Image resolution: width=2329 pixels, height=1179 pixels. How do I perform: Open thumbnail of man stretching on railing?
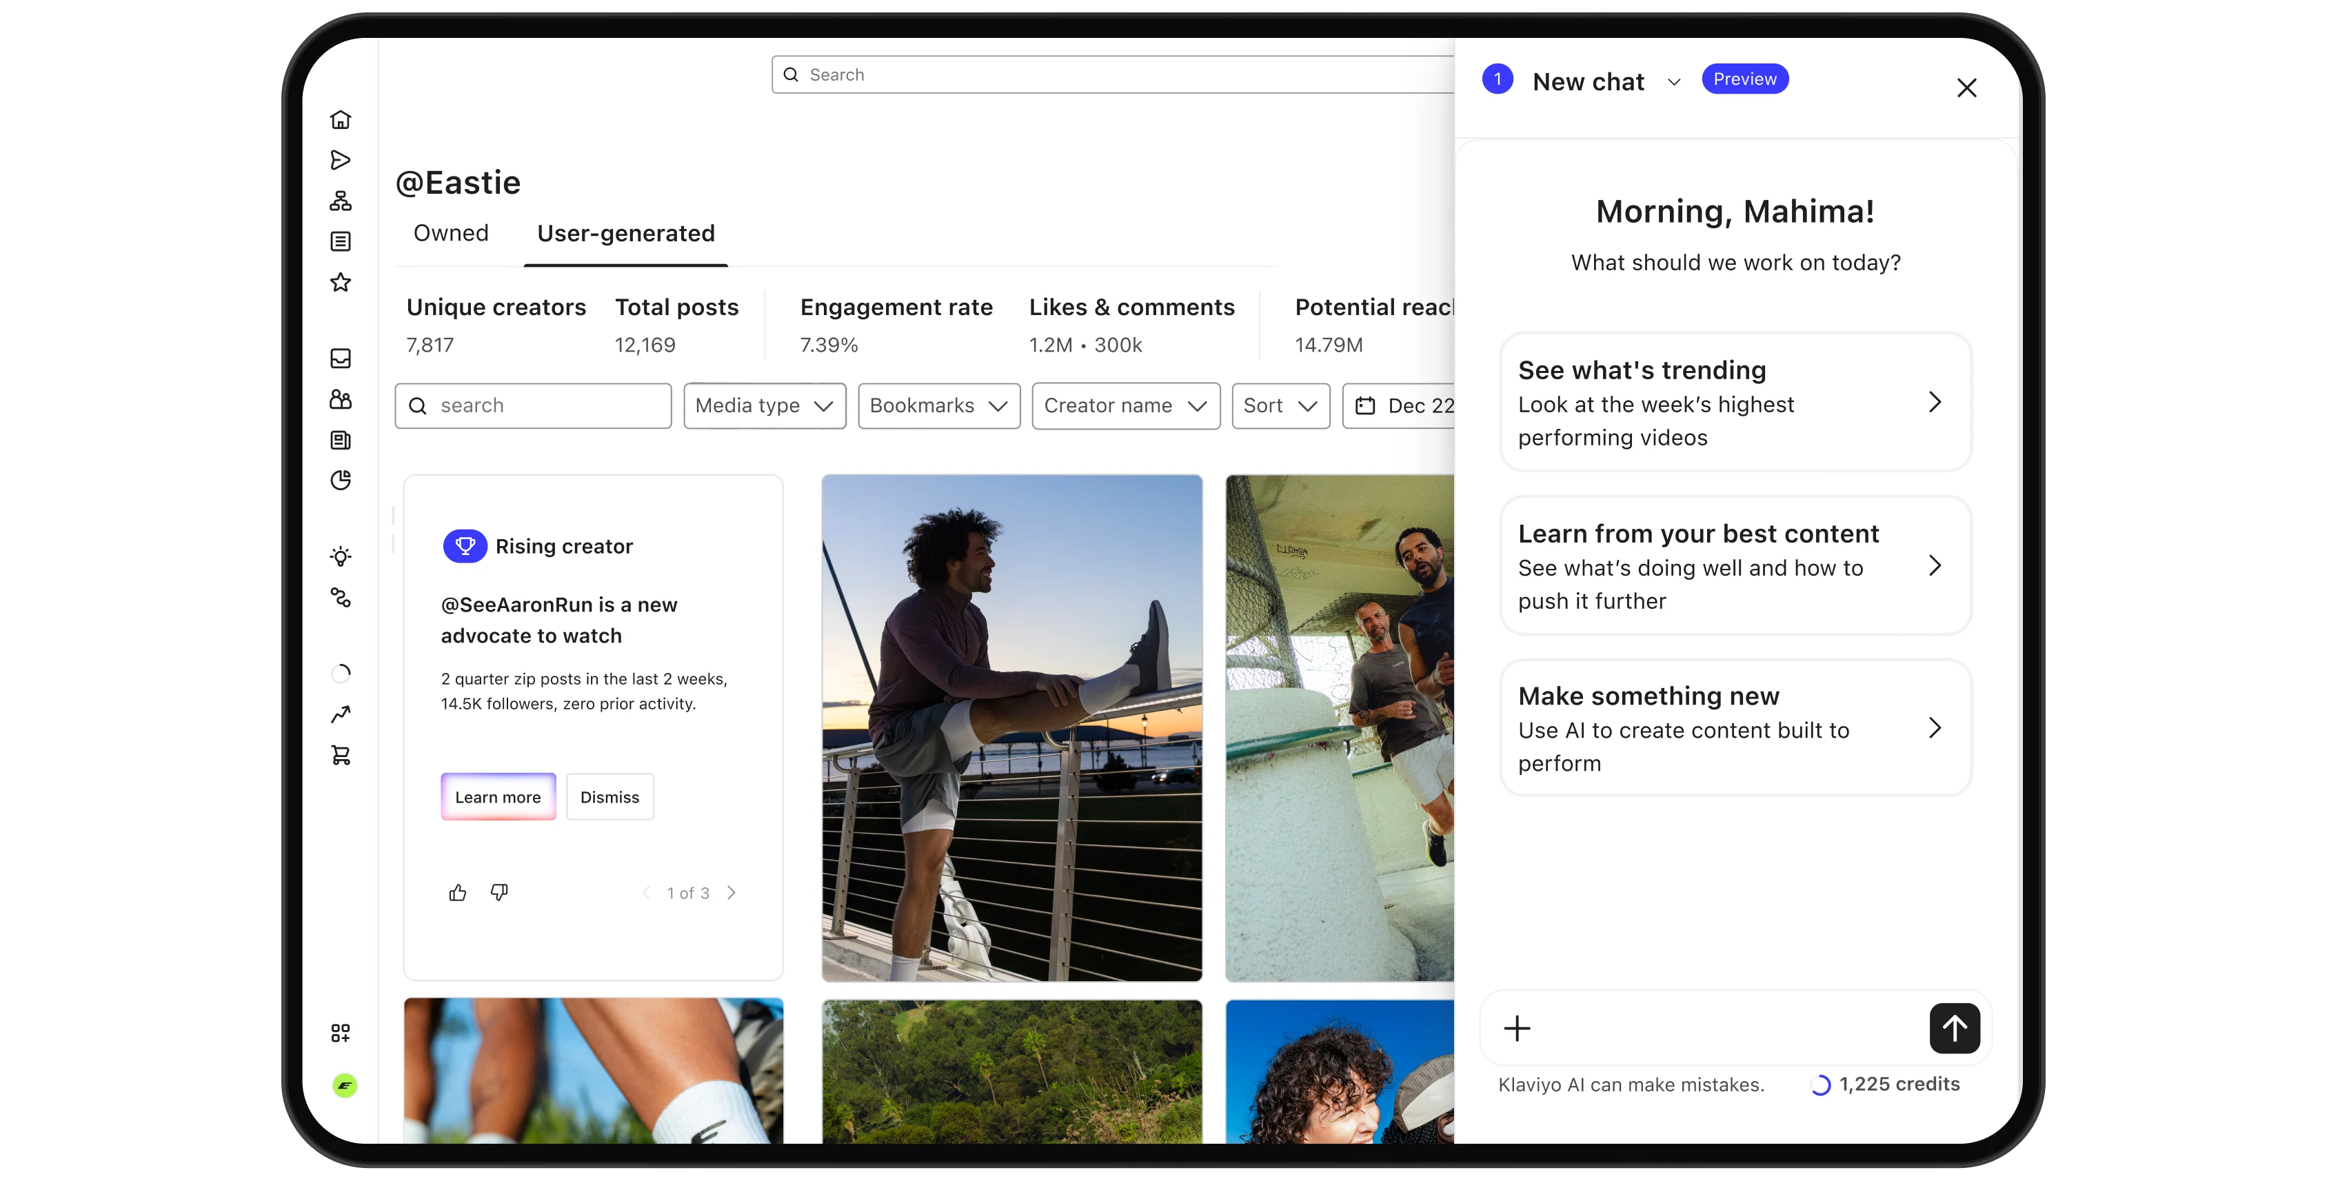1011,728
